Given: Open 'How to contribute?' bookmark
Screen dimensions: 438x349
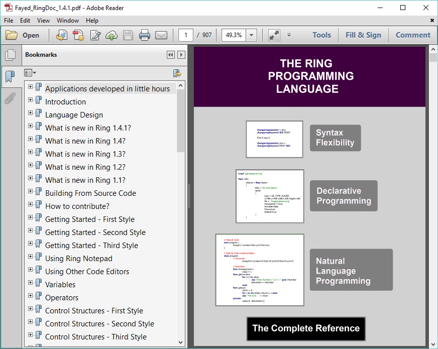Looking at the screenshot, I should (x=77, y=206).
